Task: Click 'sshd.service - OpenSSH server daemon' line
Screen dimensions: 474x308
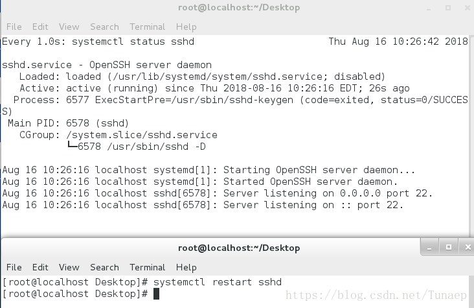Action: click(x=107, y=65)
